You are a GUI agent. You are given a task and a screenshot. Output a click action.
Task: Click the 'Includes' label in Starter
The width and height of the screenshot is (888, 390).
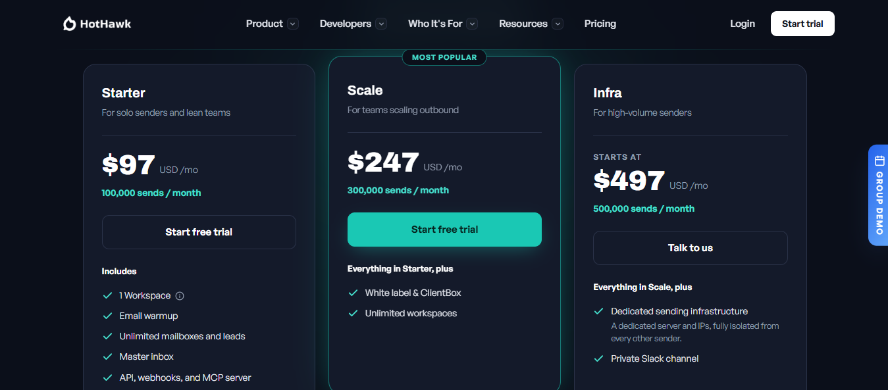[119, 271]
